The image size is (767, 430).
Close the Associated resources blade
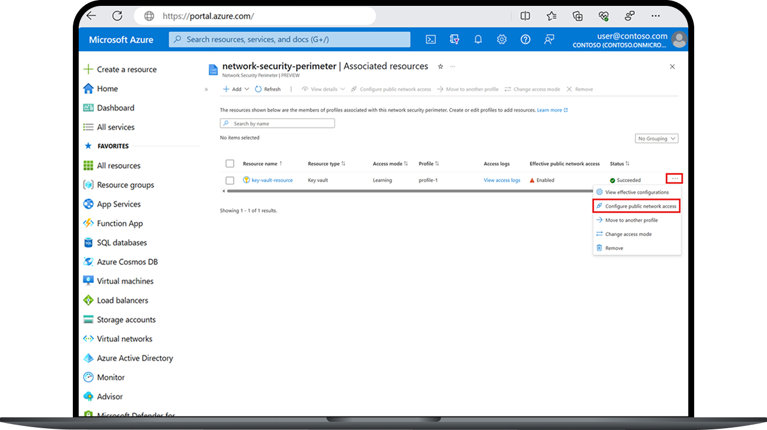click(x=672, y=67)
